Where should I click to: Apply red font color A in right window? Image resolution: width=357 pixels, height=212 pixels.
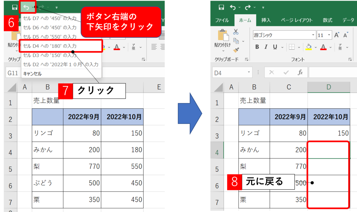click(323, 47)
